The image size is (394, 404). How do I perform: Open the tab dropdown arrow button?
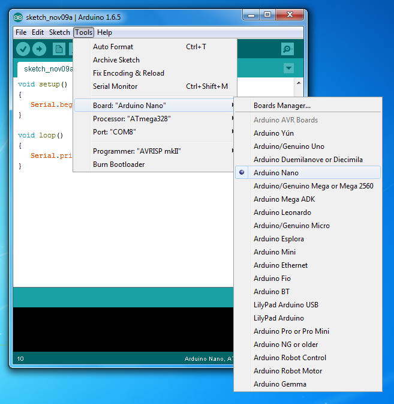coord(288,68)
